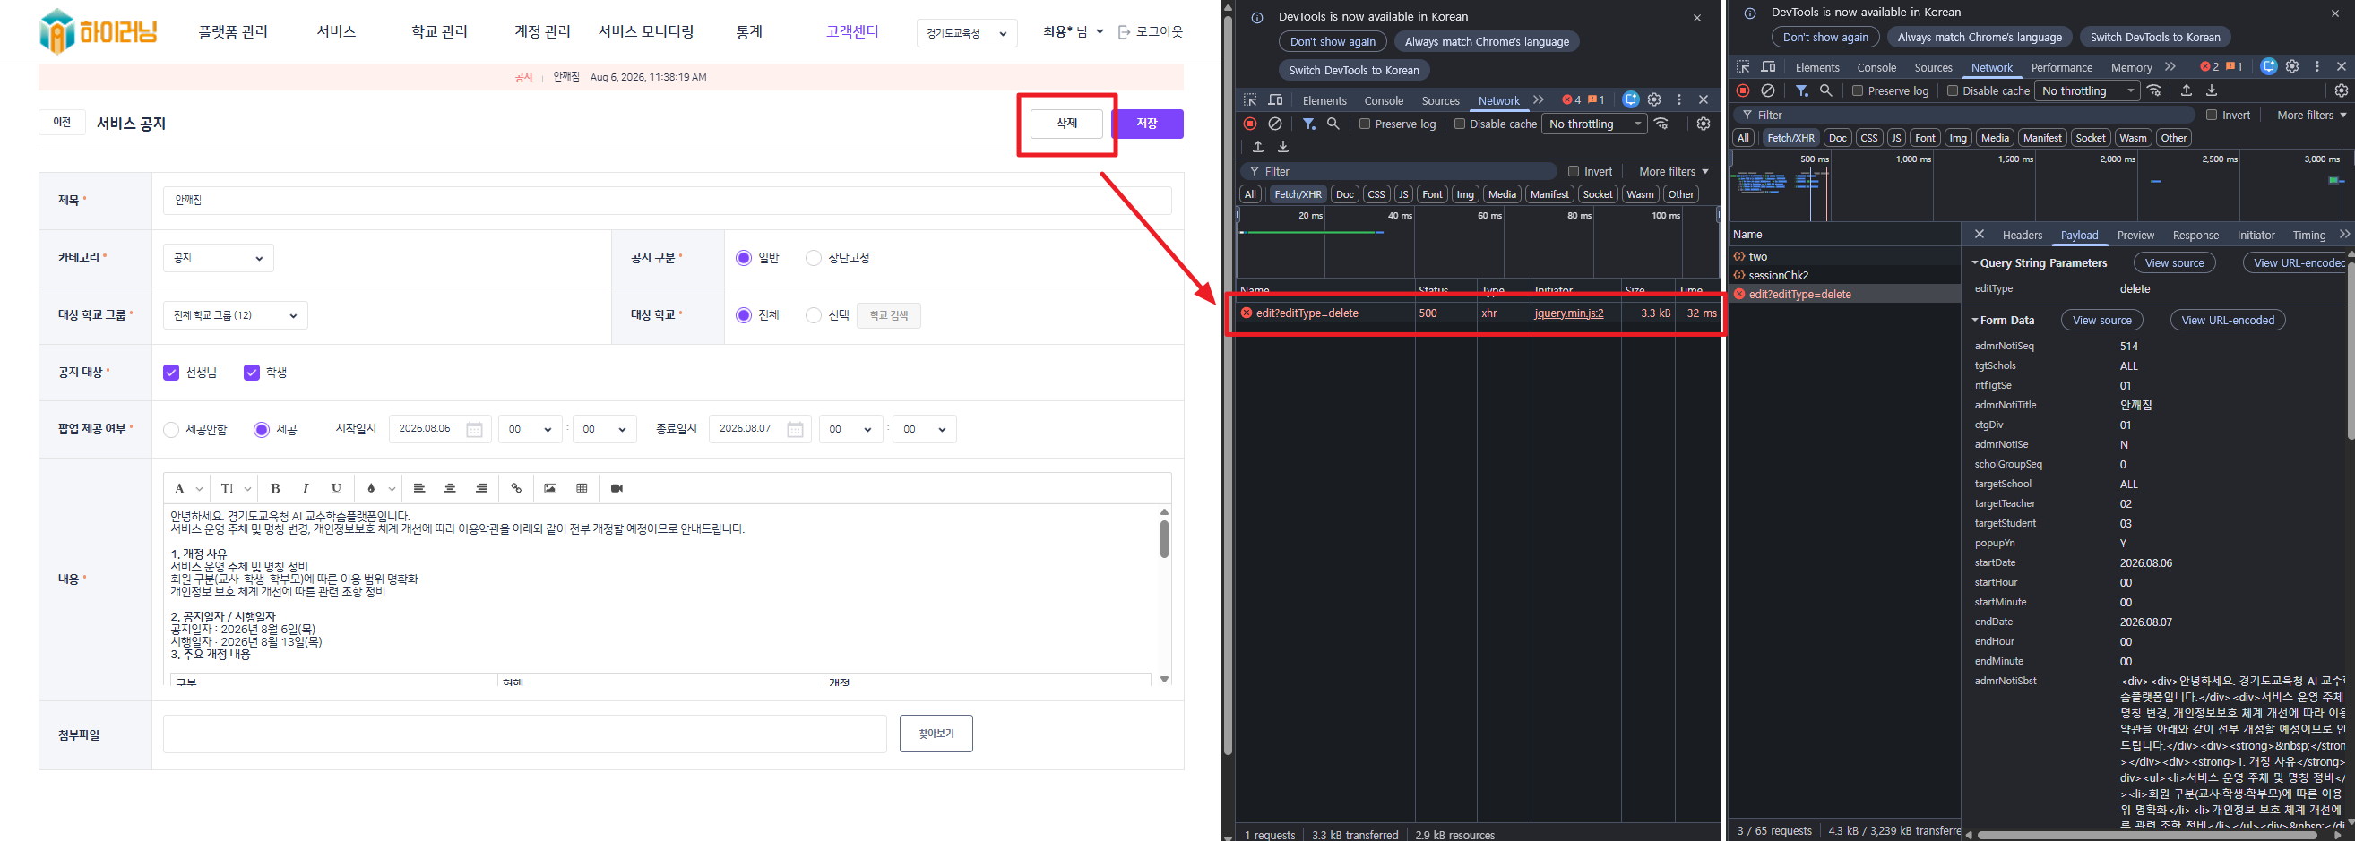Open AI assistance in right DevTools panel
The image size is (2355, 841).
pyautogui.click(x=2269, y=67)
